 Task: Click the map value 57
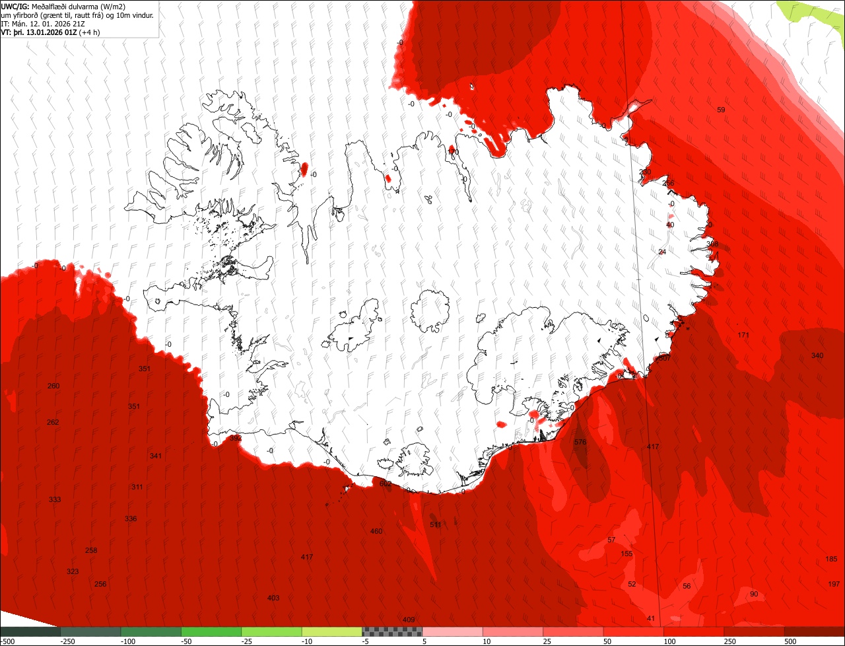pyautogui.click(x=611, y=540)
